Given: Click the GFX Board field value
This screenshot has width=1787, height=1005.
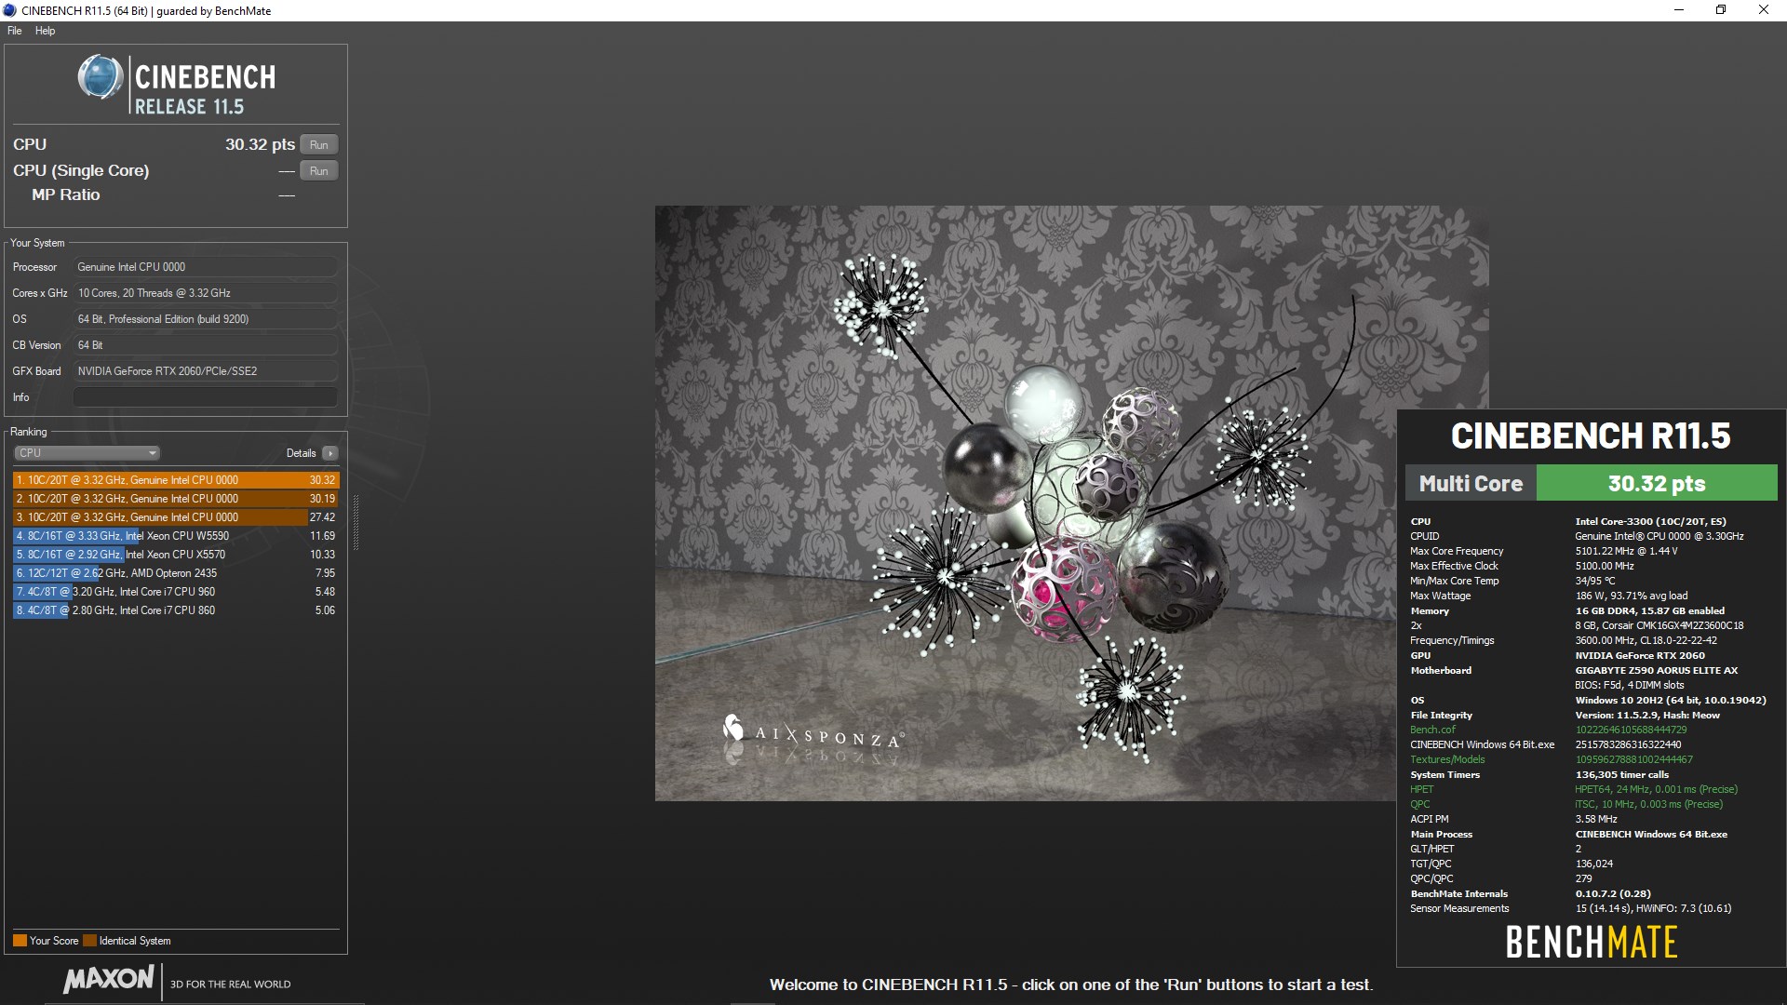Looking at the screenshot, I should click(x=206, y=371).
